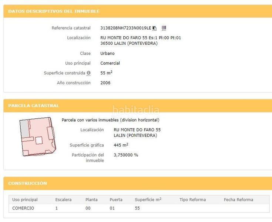Click the barcode icon beside the reference
This screenshot has width=272, height=222.
coord(164,28)
